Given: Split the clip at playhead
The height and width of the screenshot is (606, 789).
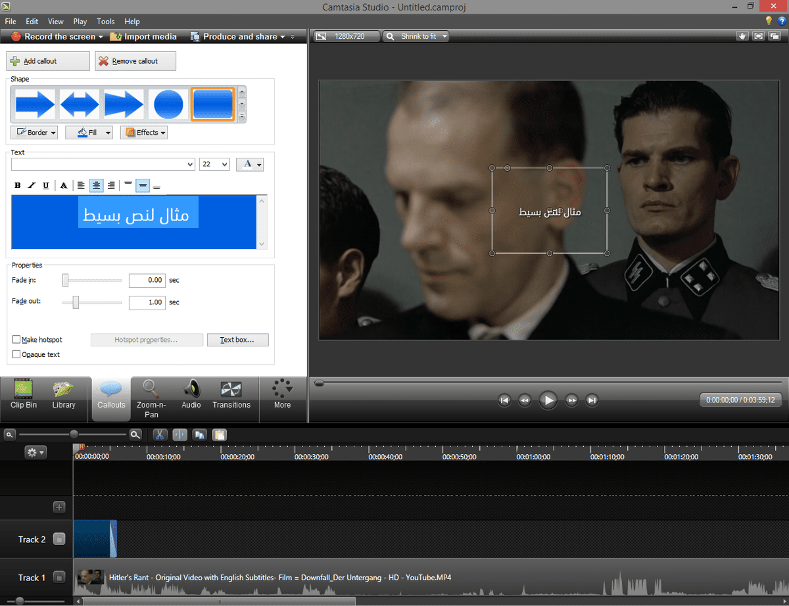Looking at the screenshot, I should click(x=179, y=434).
